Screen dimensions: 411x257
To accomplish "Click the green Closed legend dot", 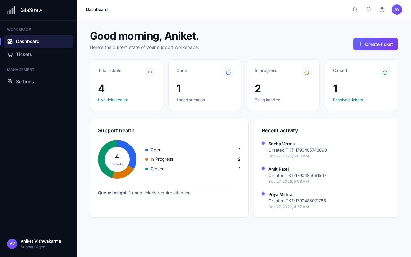I will point(147,169).
